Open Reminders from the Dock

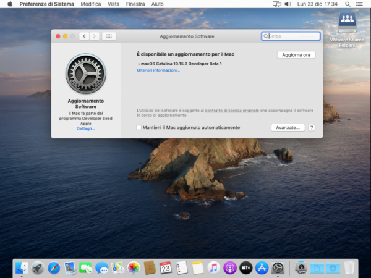coord(182,268)
